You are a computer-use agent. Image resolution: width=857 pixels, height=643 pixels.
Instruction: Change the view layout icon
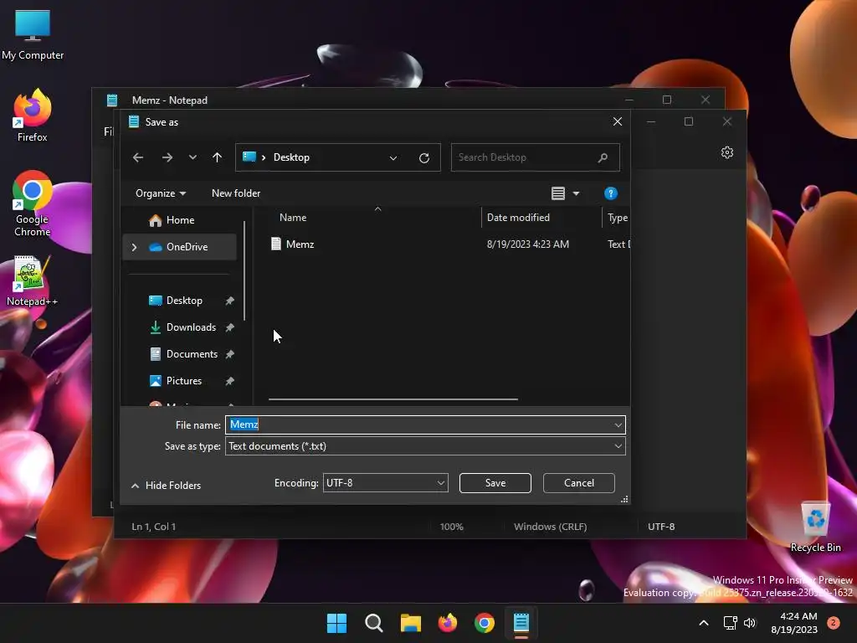point(558,193)
